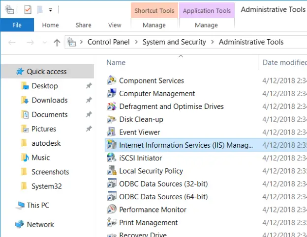Sort by the Name column header
Viewport: 307px width, 237px height.
pos(116,62)
